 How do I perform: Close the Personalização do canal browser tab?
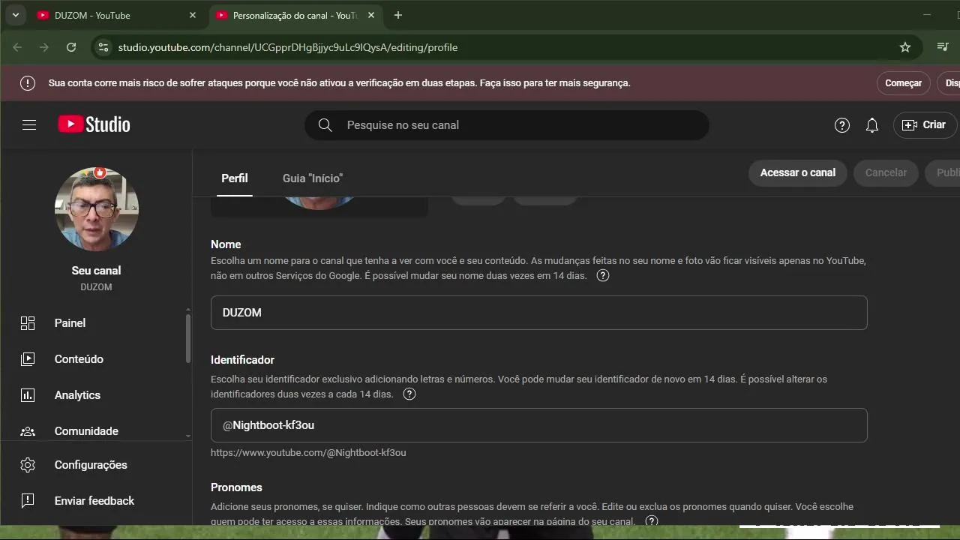point(371,15)
